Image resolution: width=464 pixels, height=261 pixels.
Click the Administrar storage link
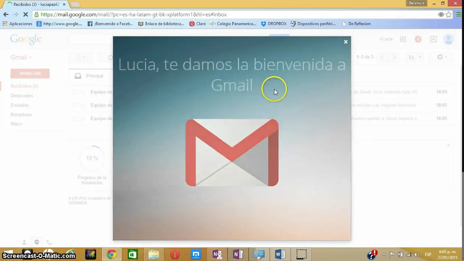tap(78, 202)
